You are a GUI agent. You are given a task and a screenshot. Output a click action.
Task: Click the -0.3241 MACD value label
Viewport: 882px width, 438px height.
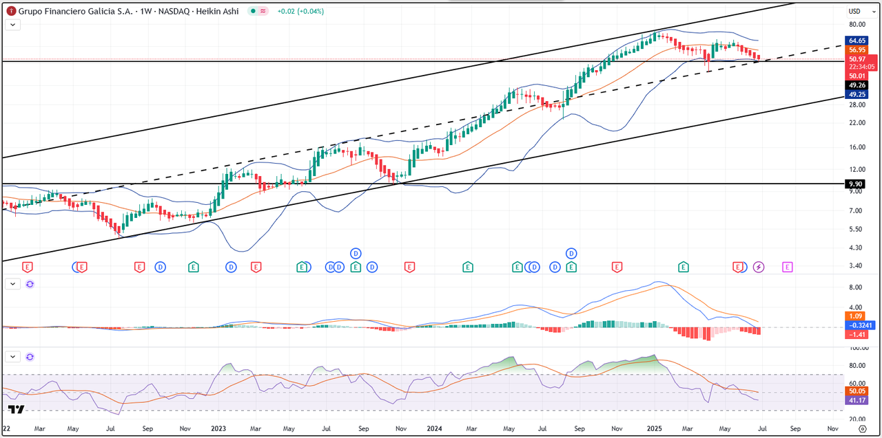tap(859, 325)
